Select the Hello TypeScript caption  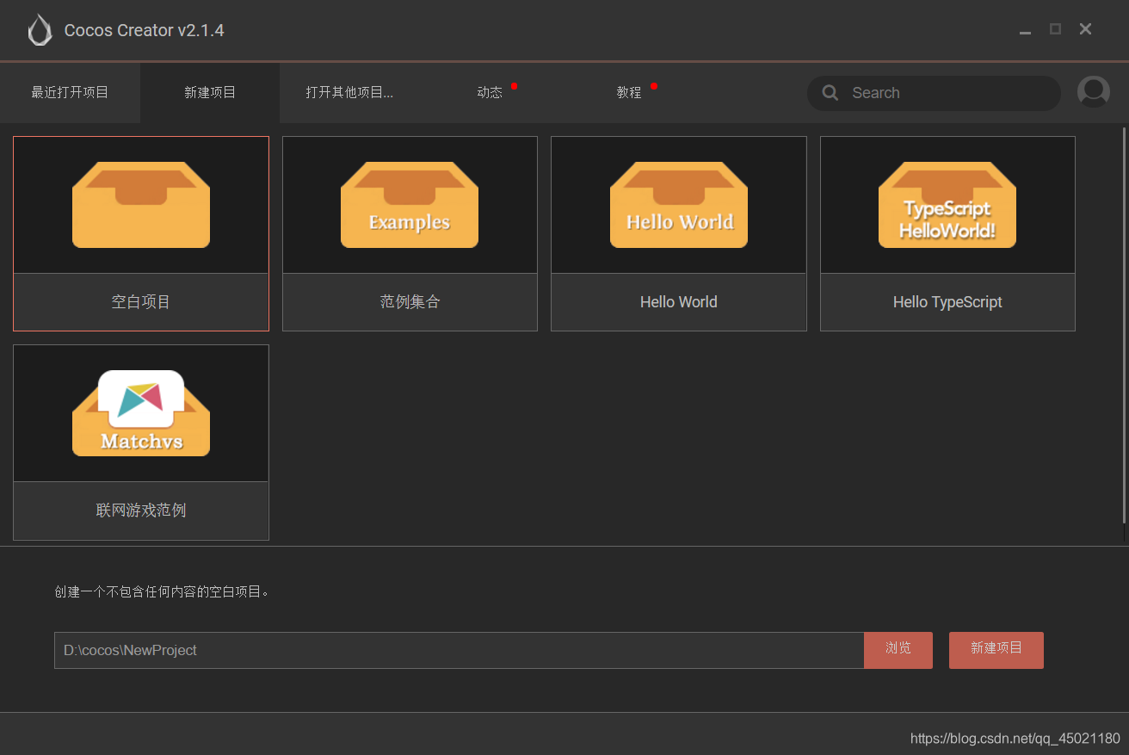click(x=947, y=302)
